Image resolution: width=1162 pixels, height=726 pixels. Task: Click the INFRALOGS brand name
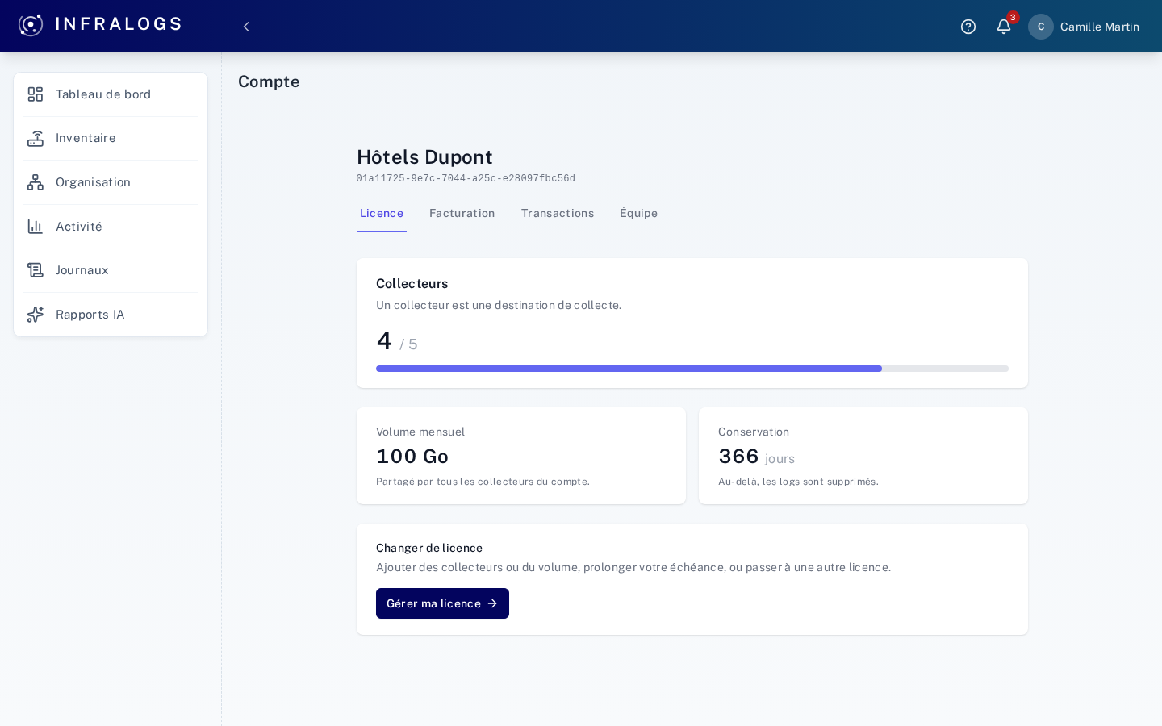(119, 24)
